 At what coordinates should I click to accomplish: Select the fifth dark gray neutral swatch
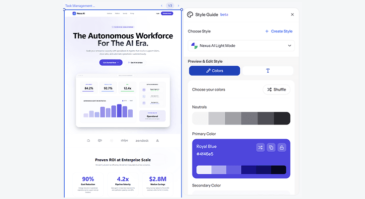(266, 118)
